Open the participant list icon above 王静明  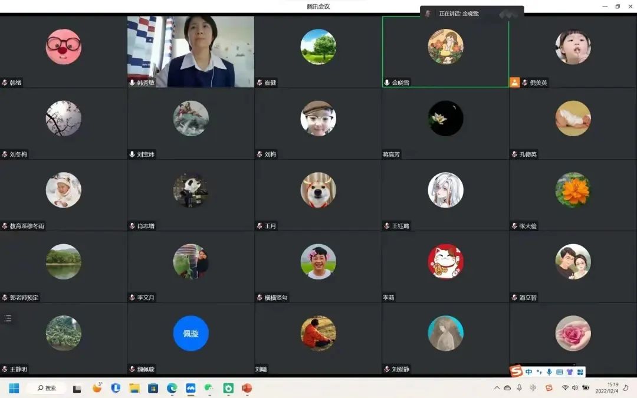tap(8, 318)
